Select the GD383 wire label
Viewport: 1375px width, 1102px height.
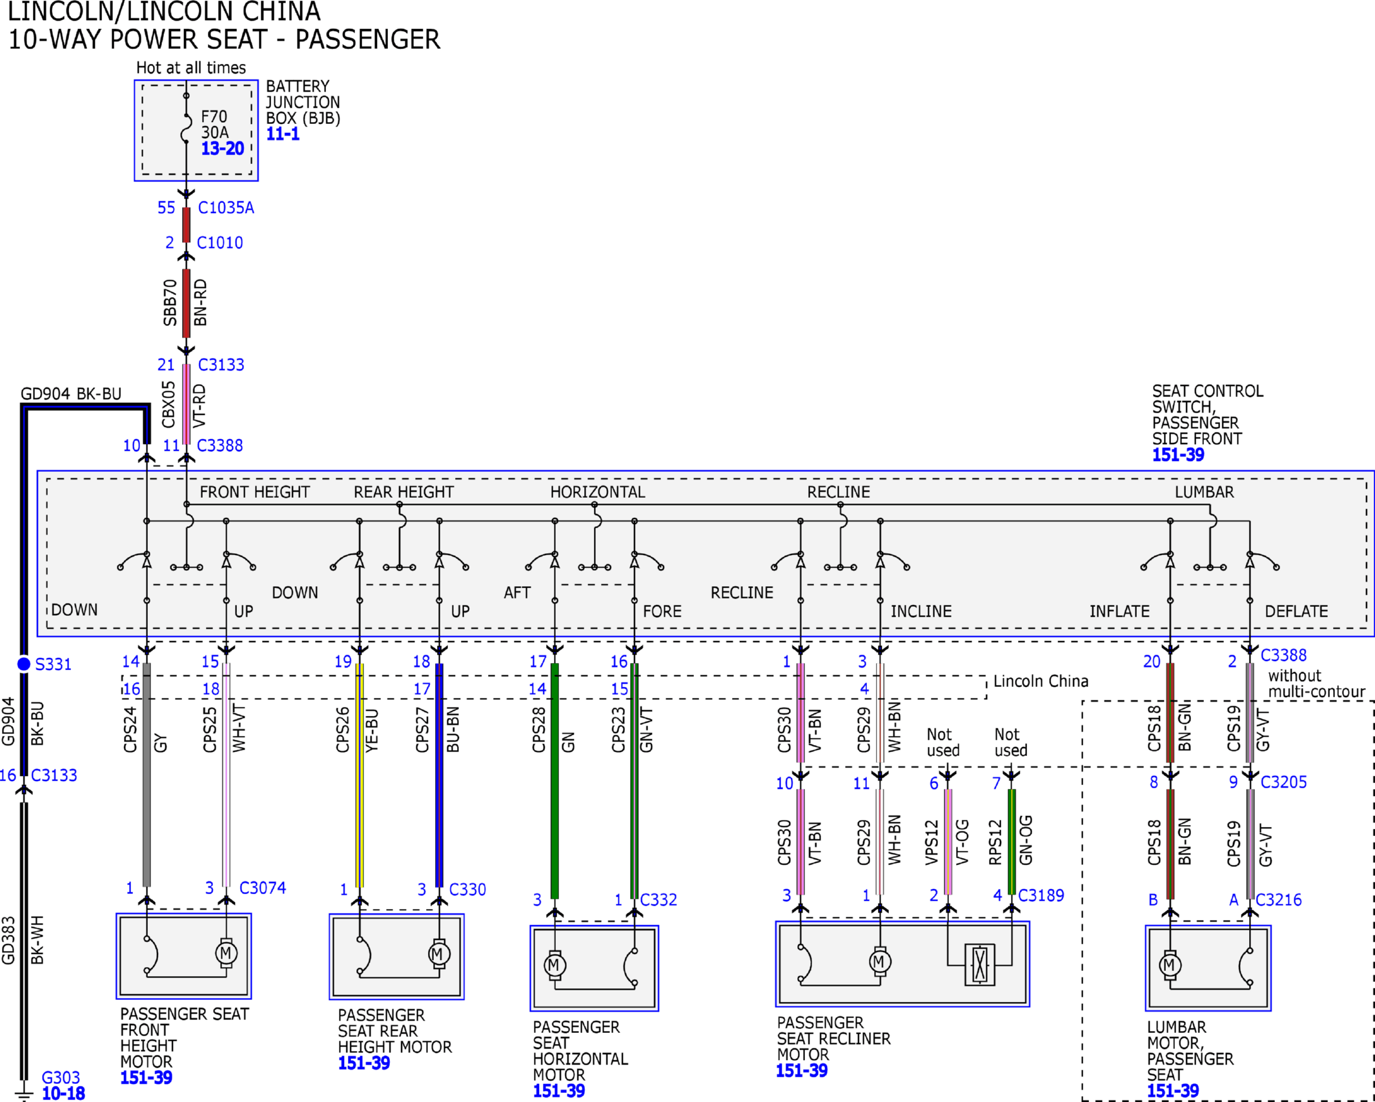tap(8, 940)
